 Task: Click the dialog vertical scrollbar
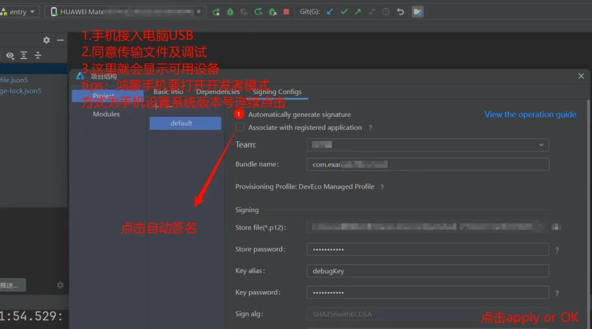(588, 214)
